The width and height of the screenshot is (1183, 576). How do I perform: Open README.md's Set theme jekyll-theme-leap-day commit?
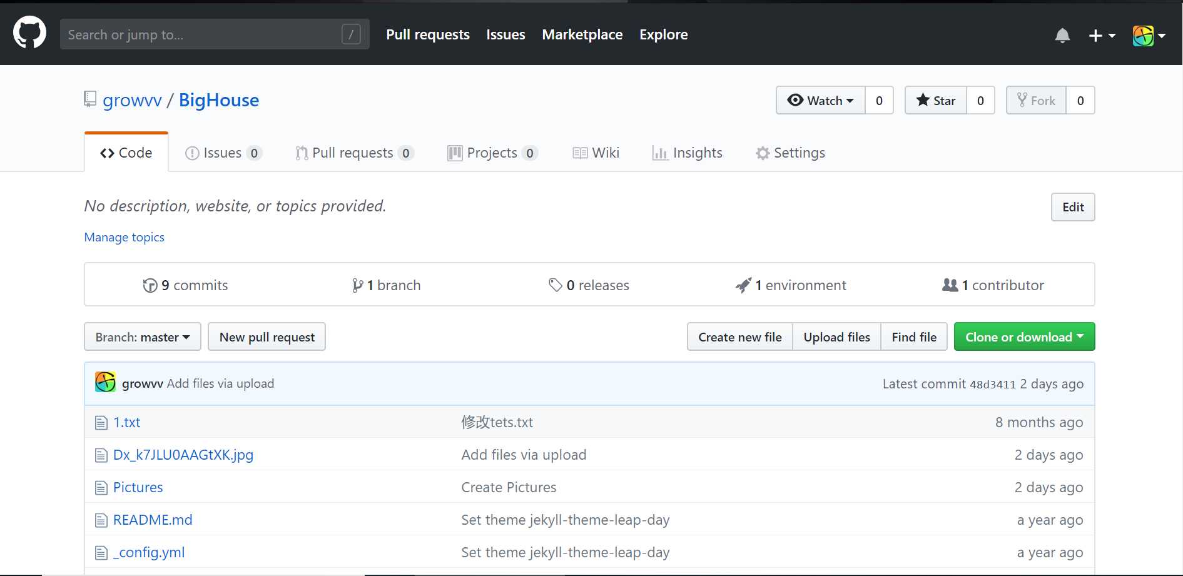tap(566, 520)
